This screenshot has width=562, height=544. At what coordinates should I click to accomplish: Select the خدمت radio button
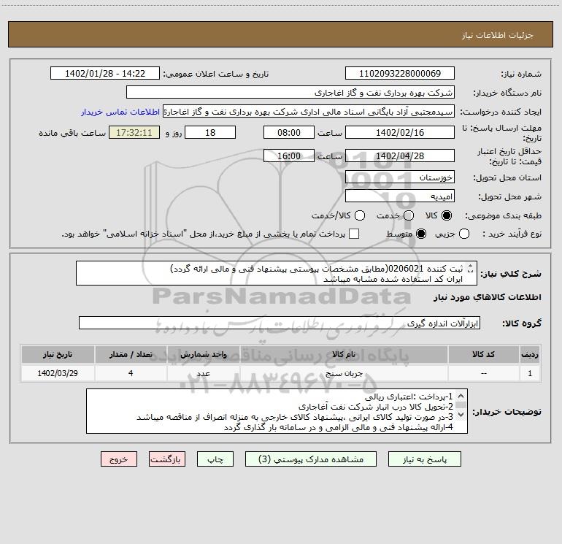pos(409,215)
